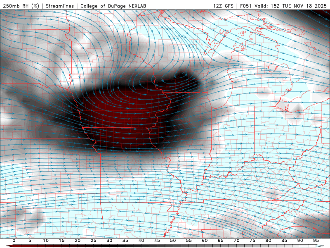The image size is (330, 248).
Task: Click the '35' tick label on colorbar
Action: click(x=125, y=241)
